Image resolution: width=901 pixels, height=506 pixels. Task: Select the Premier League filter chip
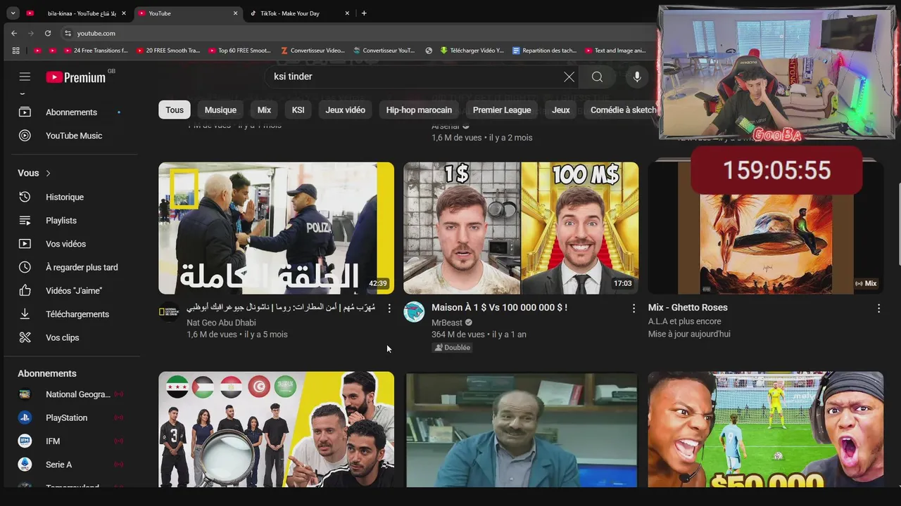tap(502, 110)
